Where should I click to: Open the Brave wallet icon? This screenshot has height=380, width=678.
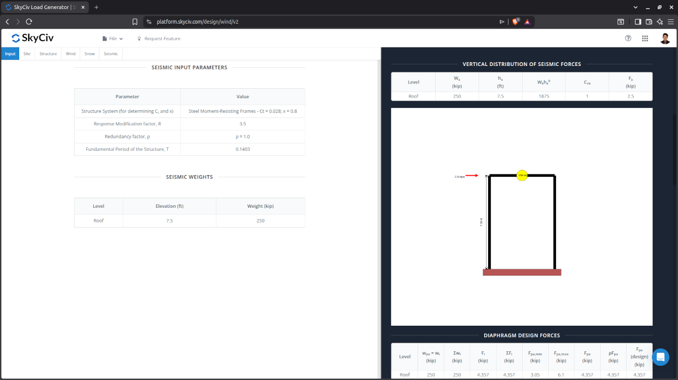[649, 21]
